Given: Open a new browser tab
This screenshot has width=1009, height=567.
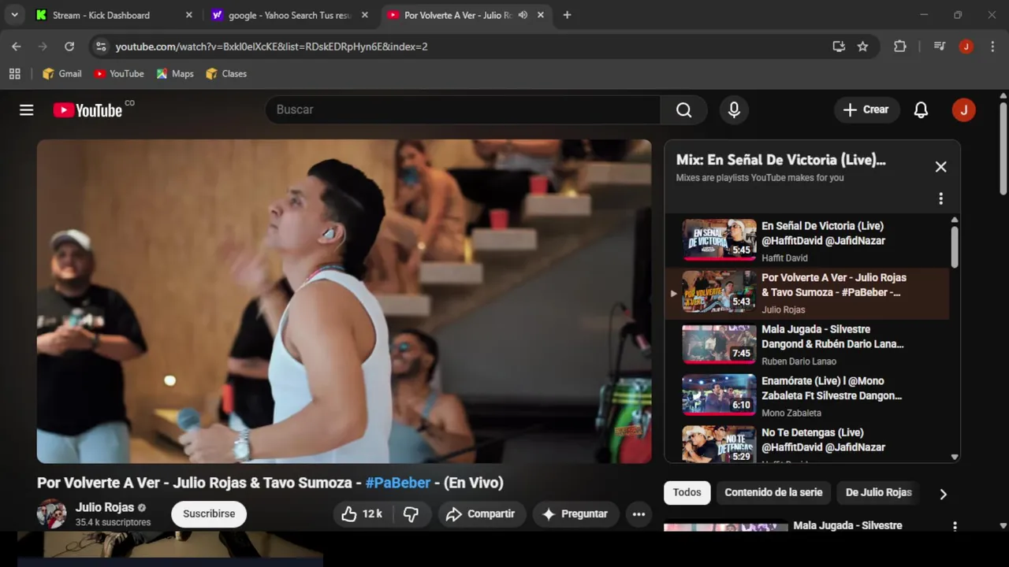Looking at the screenshot, I should click(567, 15).
